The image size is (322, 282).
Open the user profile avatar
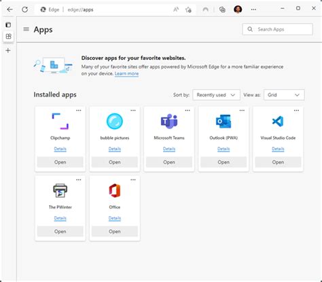tap(238, 10)
